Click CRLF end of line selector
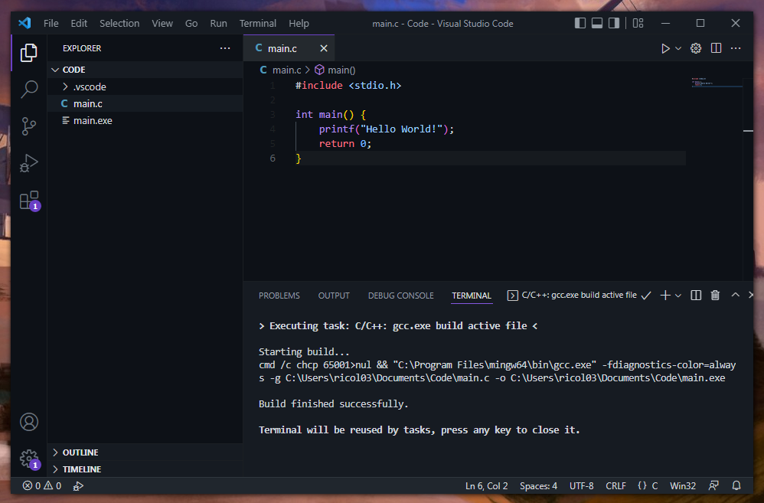 click(615, 486)
